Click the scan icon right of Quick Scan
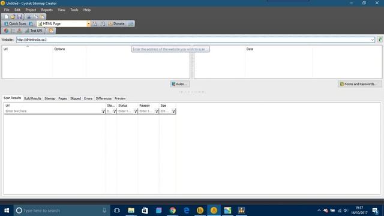Viewport: 384px width, 216px height. click(x=31, y=24)
